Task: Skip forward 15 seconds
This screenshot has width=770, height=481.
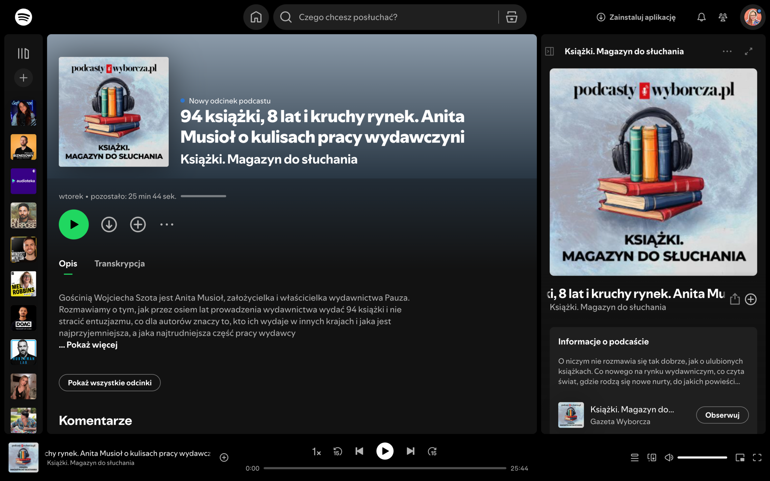Action: (432, 451)
